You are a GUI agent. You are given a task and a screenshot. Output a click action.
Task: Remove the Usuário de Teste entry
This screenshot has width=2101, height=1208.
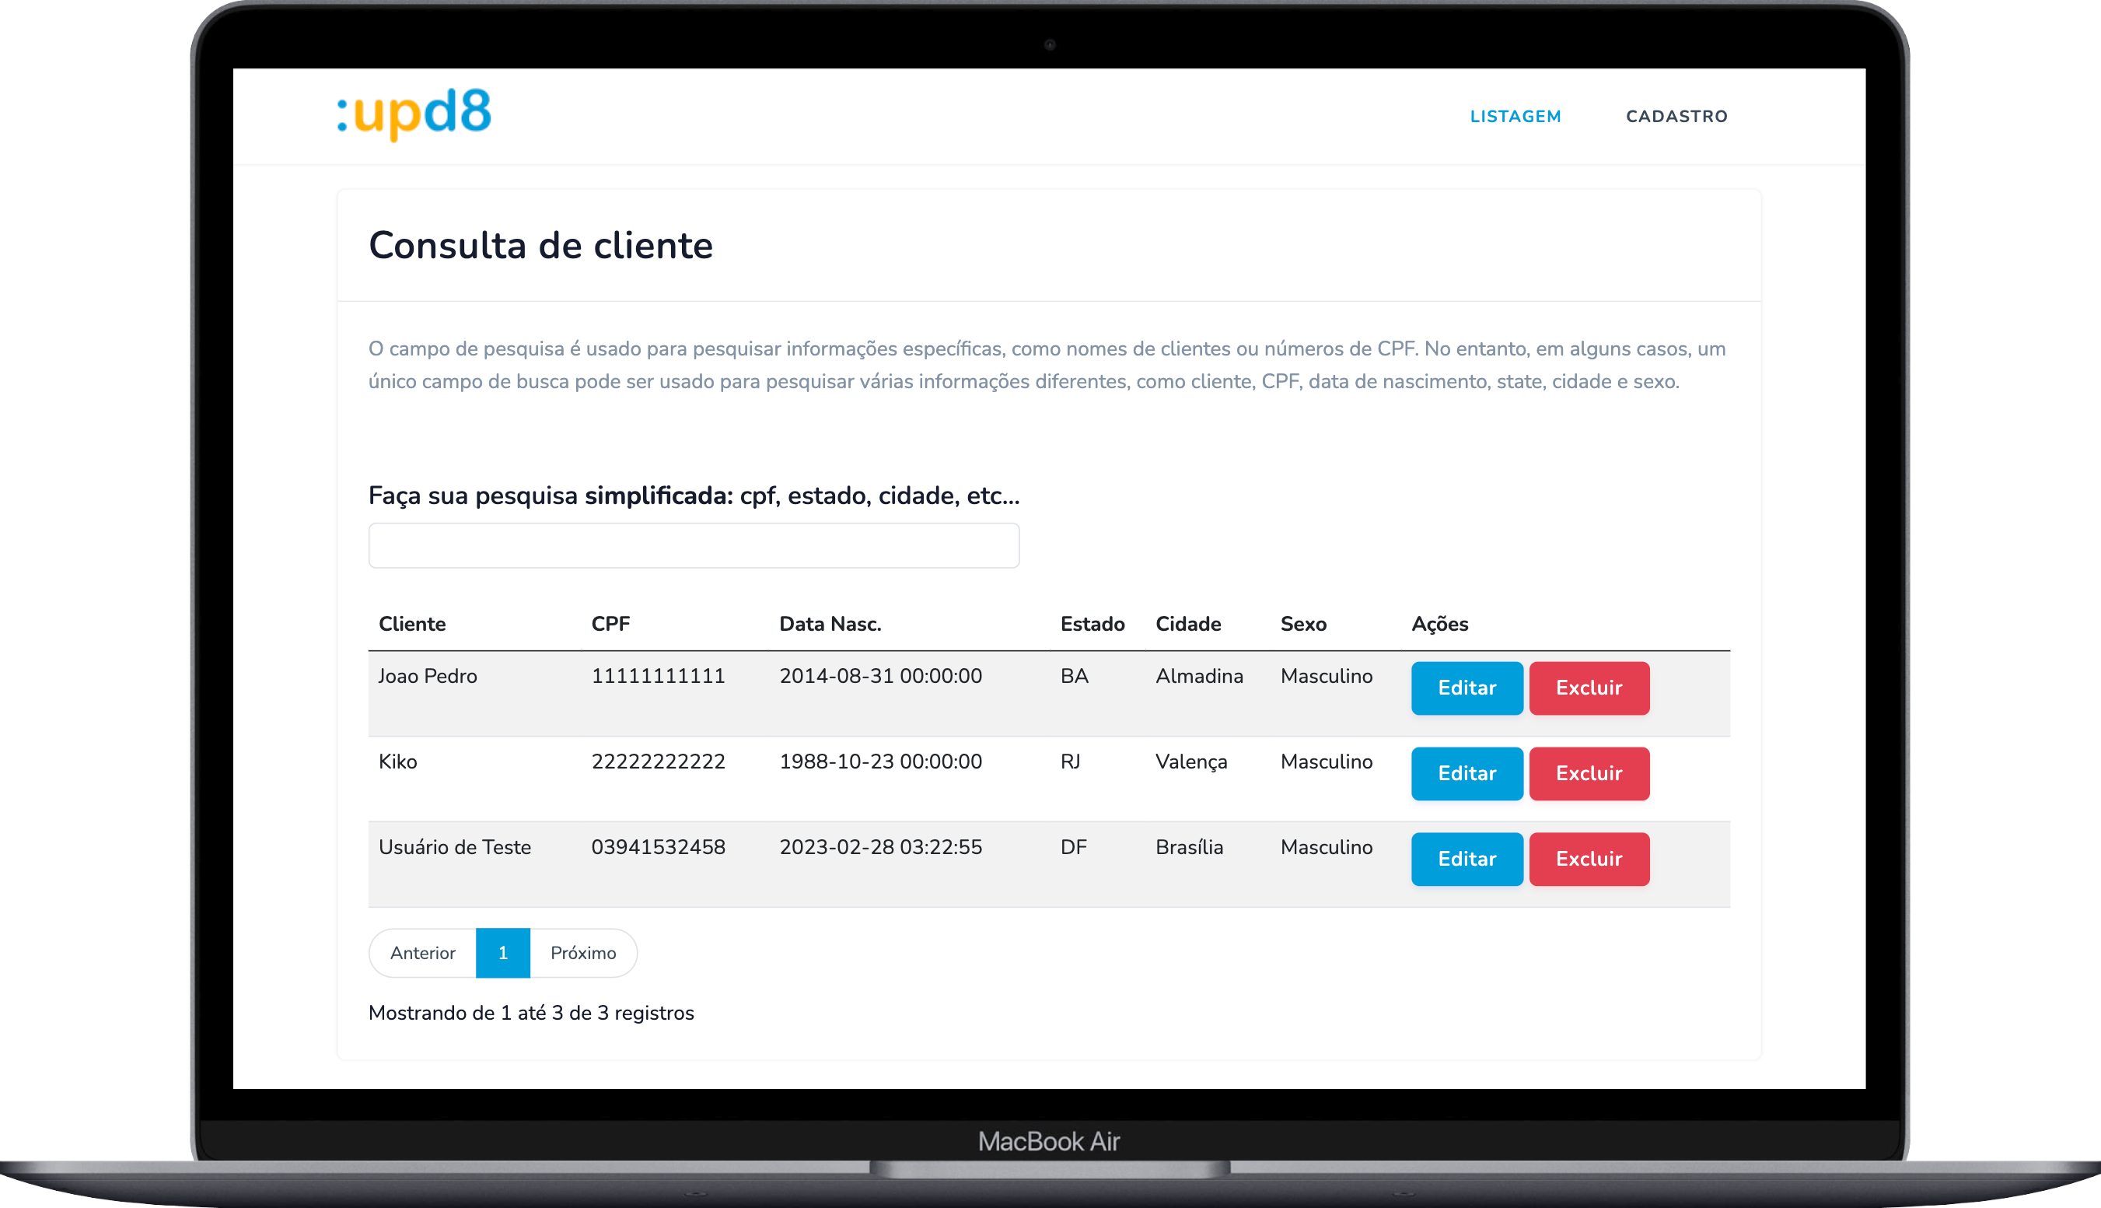1588,859
